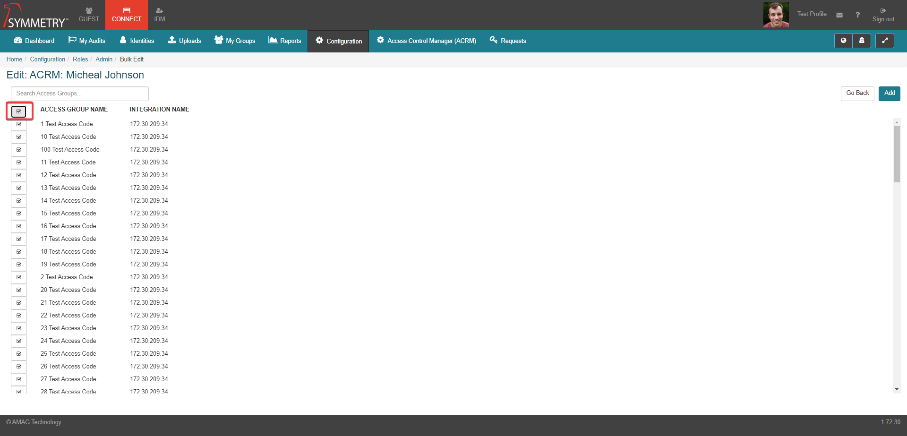Sign out of the application
The width and height of the screenshot is (907, 436).
click(883, 15)
